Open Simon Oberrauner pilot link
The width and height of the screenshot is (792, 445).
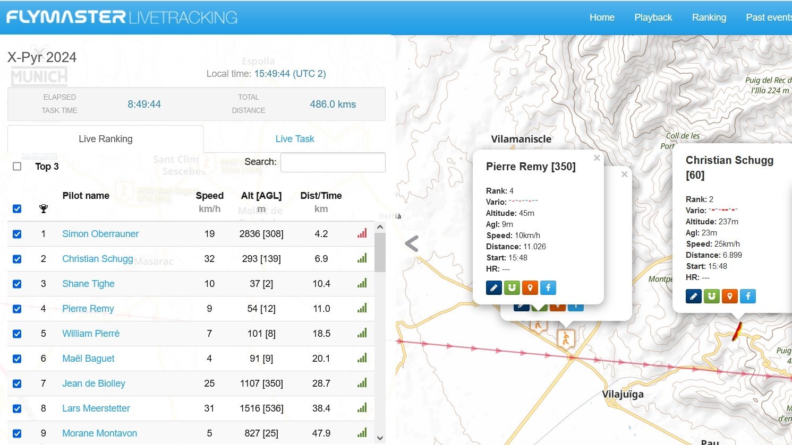point(100,234)
